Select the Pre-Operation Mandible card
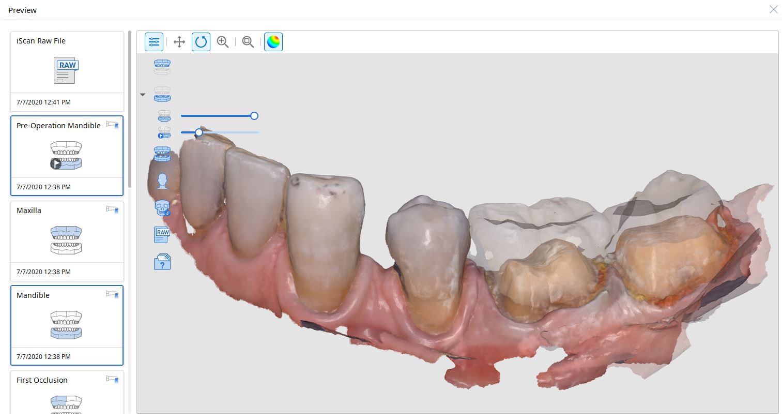782x420 pixels. 67,156
